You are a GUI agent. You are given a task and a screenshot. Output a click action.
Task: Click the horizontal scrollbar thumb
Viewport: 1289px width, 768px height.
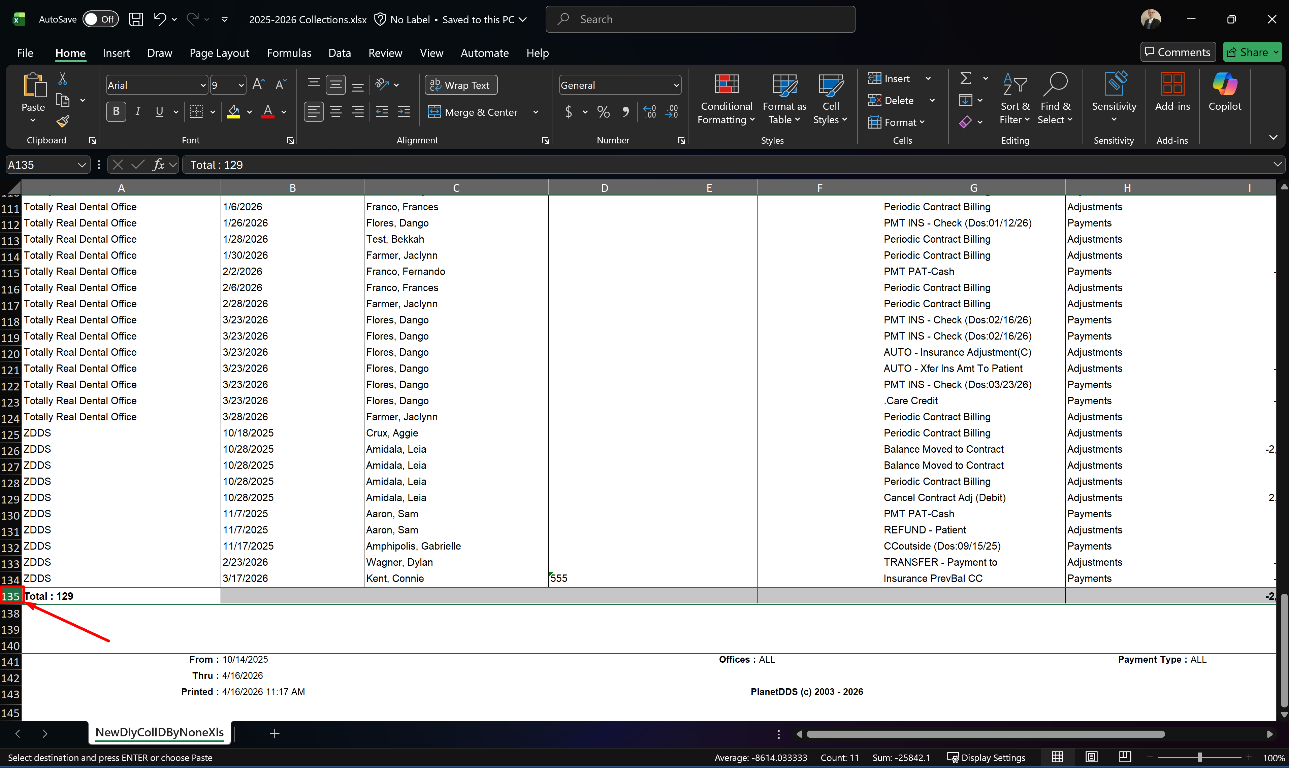pos(986,734)
